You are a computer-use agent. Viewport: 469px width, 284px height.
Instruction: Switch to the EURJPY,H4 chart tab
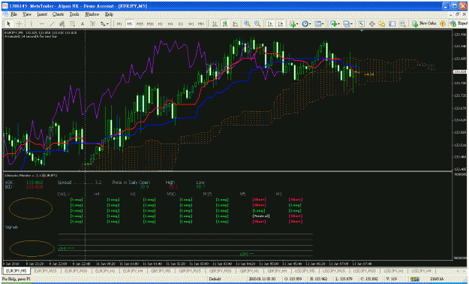133,270
